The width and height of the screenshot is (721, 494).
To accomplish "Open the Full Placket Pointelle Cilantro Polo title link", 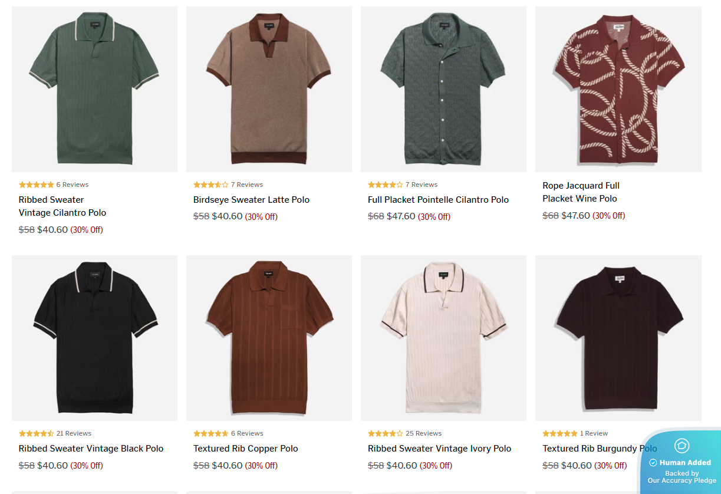I will point(438,200).
